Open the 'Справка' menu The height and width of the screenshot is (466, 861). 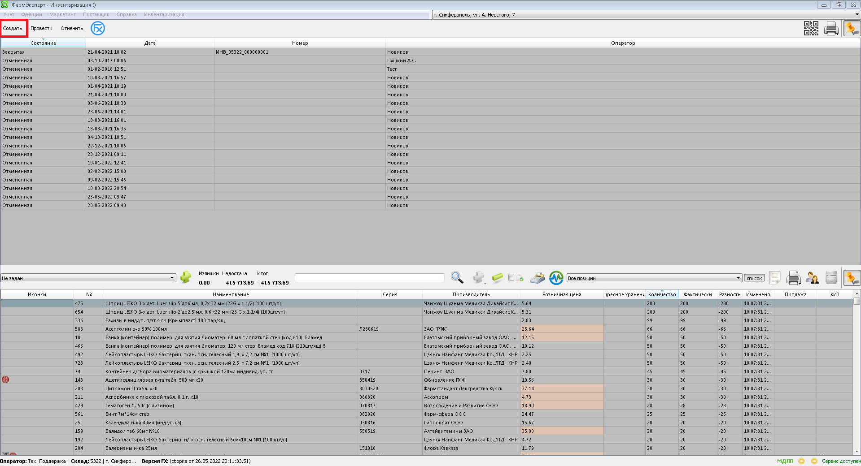(127, 15)
